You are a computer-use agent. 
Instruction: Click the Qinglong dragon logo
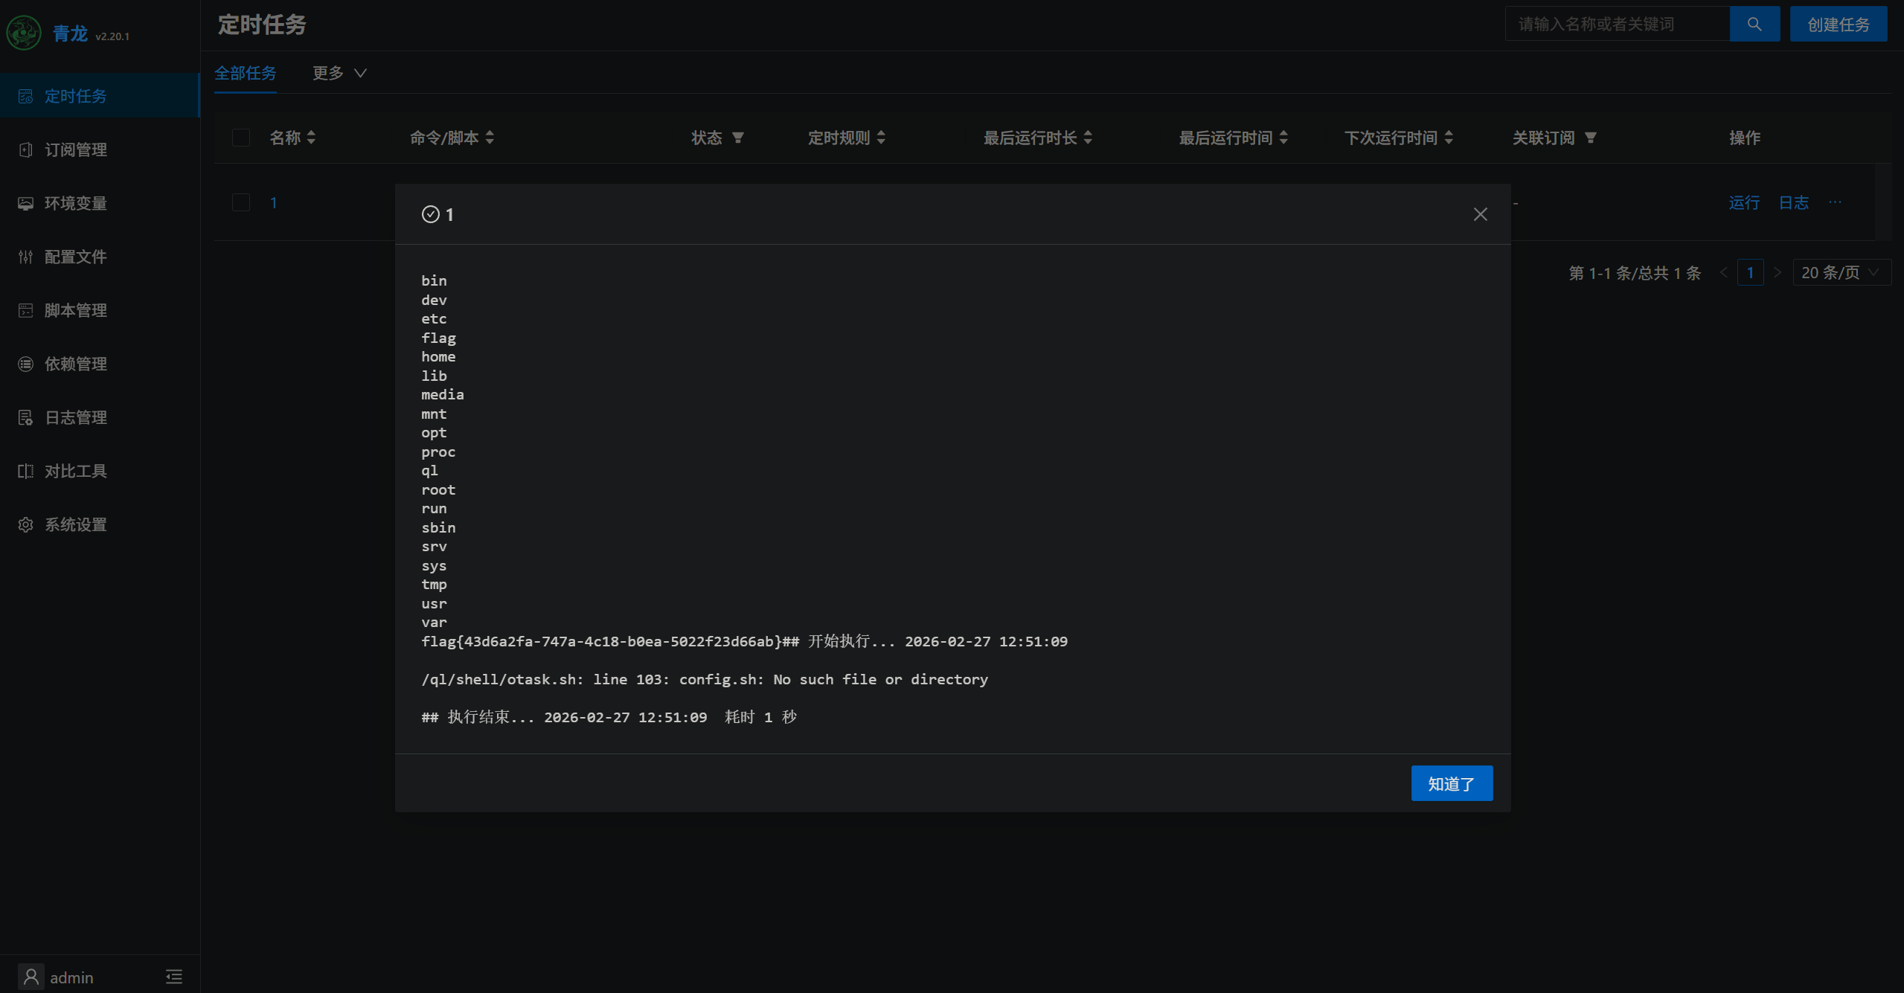click(x=24, y=33)
